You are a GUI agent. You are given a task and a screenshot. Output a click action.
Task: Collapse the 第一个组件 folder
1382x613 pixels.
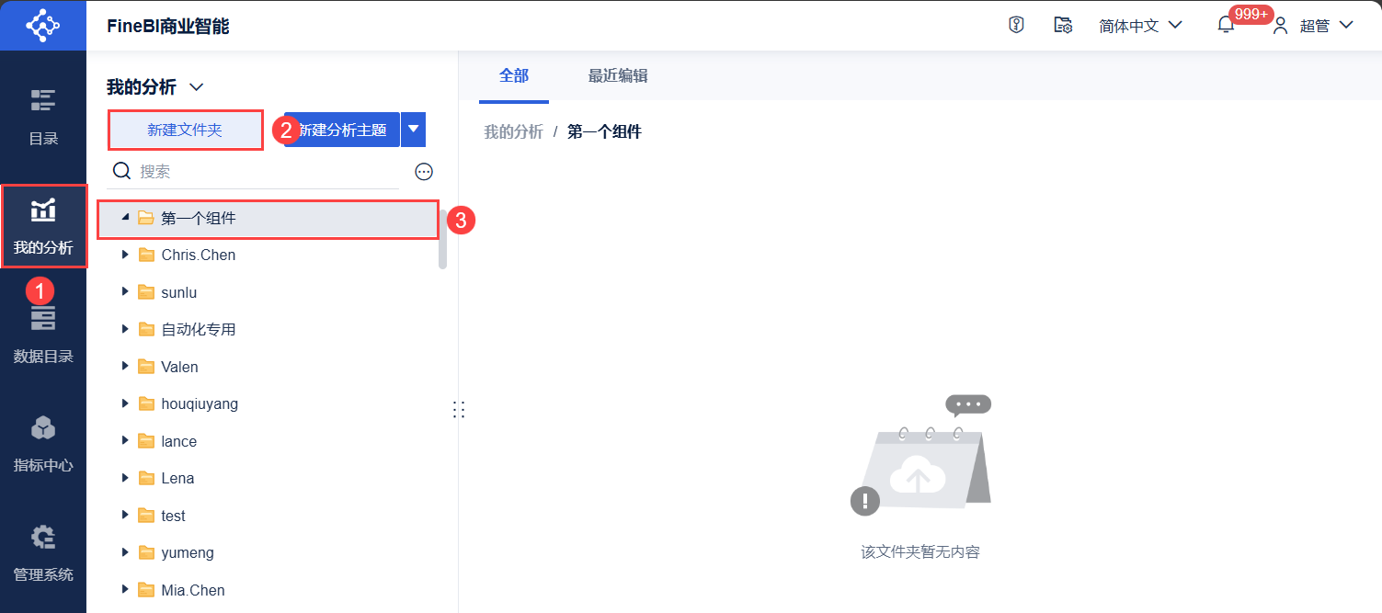point(125,219)
